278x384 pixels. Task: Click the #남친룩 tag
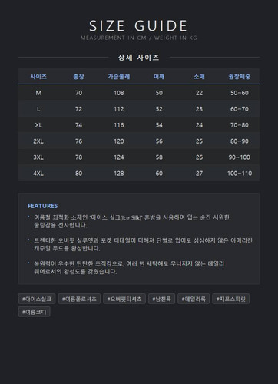(161, 299)
